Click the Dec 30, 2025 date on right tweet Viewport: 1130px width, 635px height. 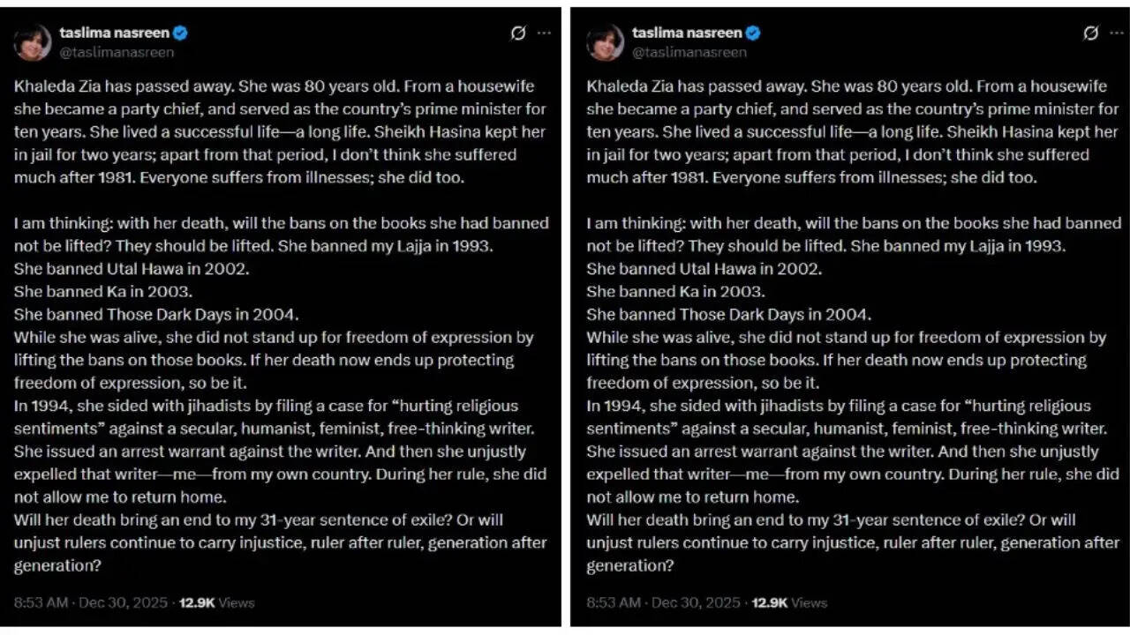696,603
